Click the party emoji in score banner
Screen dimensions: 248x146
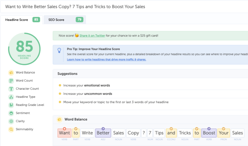click(77, 36)
